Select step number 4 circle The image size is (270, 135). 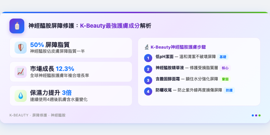click(148, 91)
